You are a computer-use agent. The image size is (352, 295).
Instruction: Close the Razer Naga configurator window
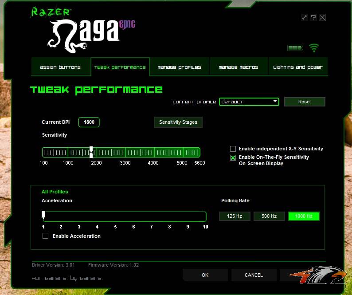[x=322, y=17]
